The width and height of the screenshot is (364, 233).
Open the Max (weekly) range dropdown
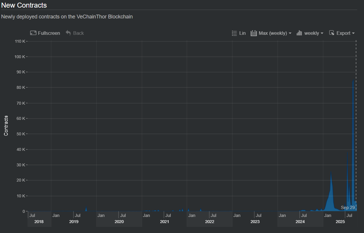coord(275,33)
